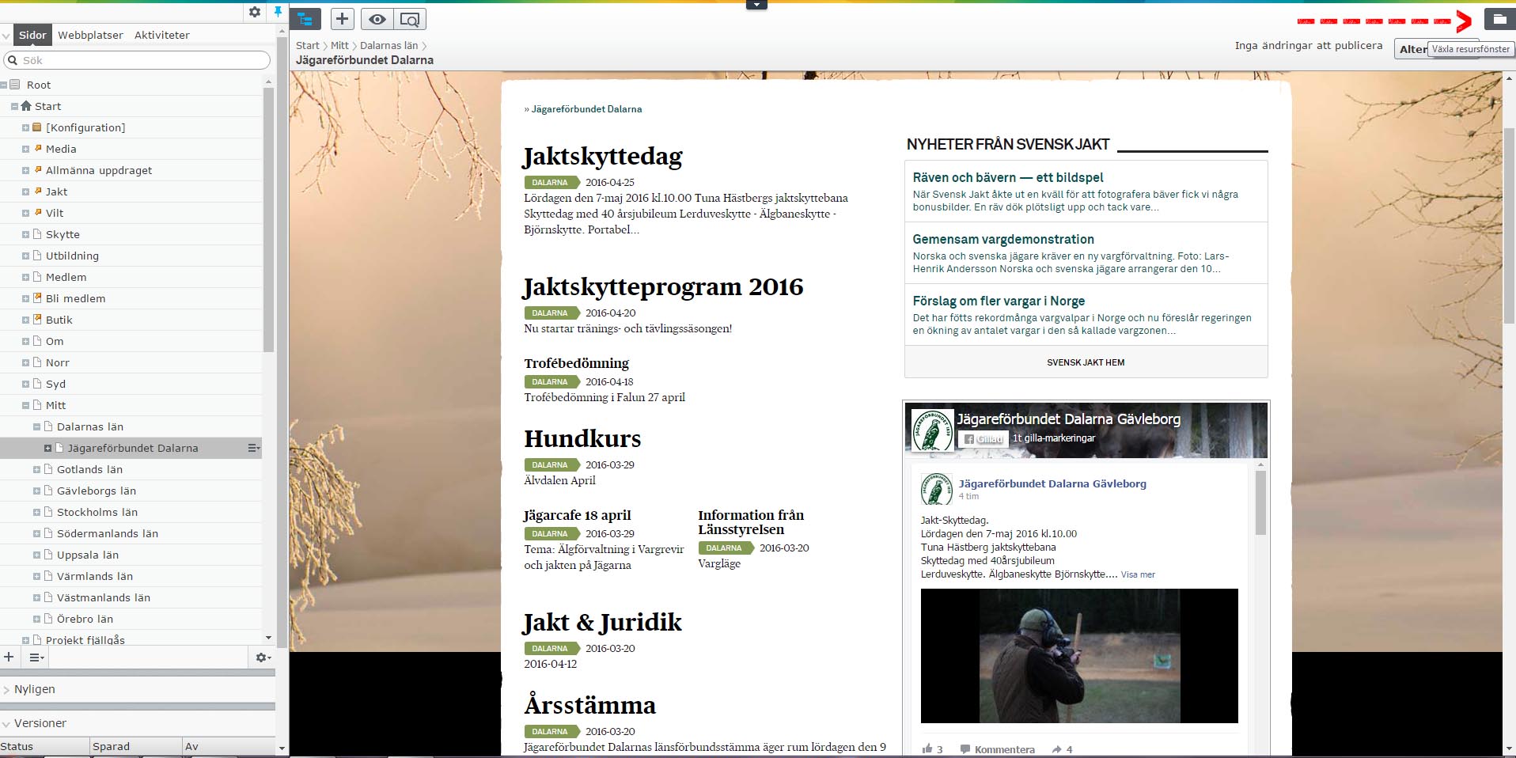Open navigation pane settings gear
Screen dimensions: 1516x758
pos(255,12)
